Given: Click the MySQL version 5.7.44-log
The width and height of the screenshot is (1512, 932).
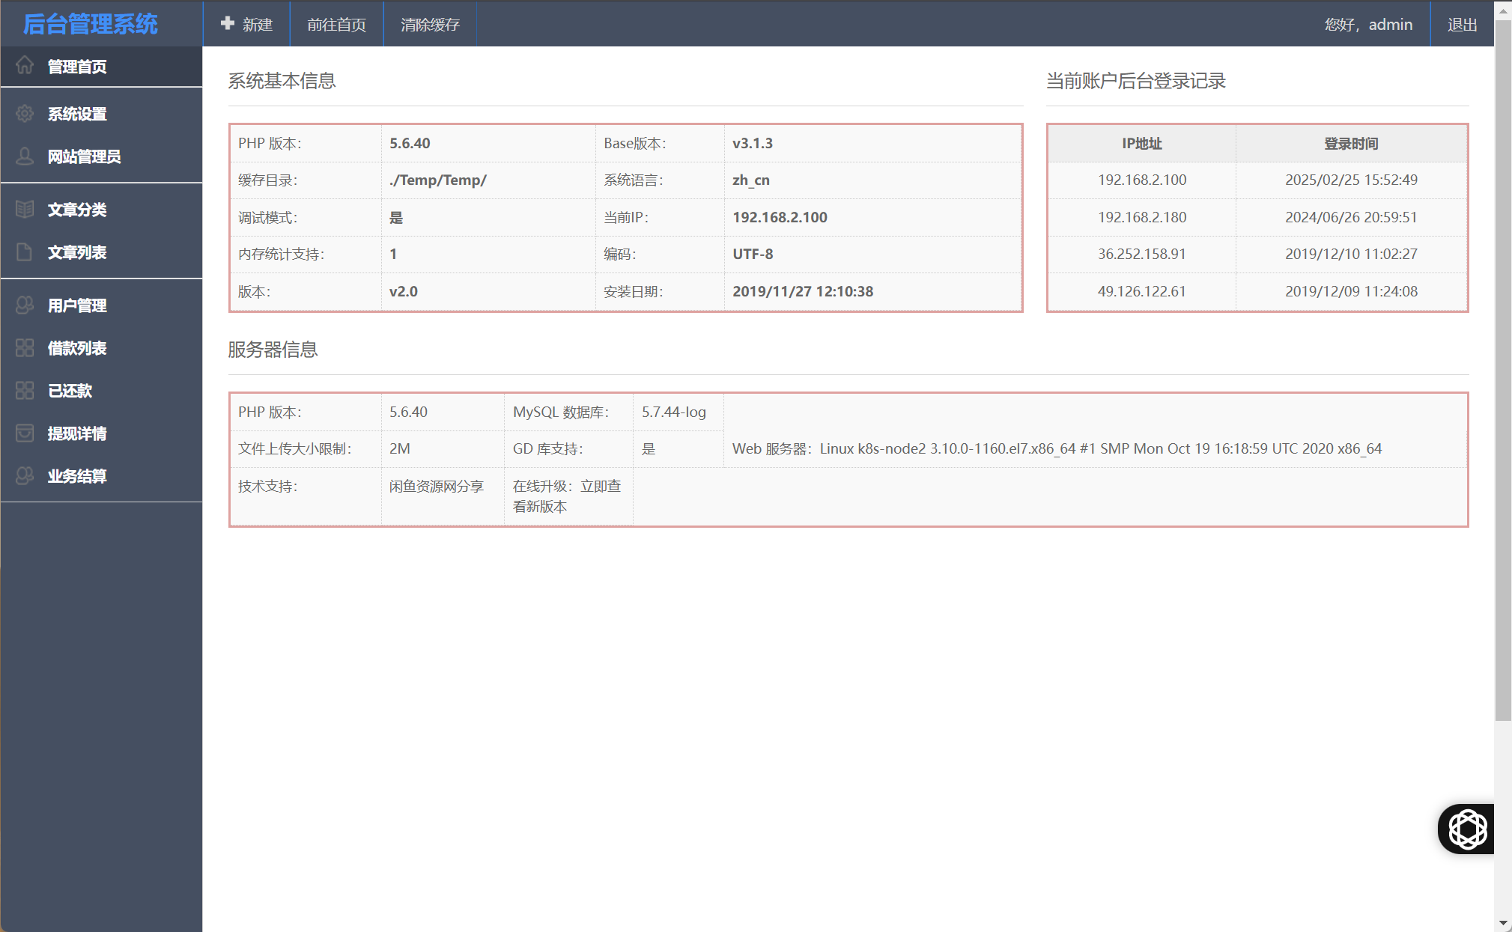Looking at the screenshot, I should (x=674, y=412).
